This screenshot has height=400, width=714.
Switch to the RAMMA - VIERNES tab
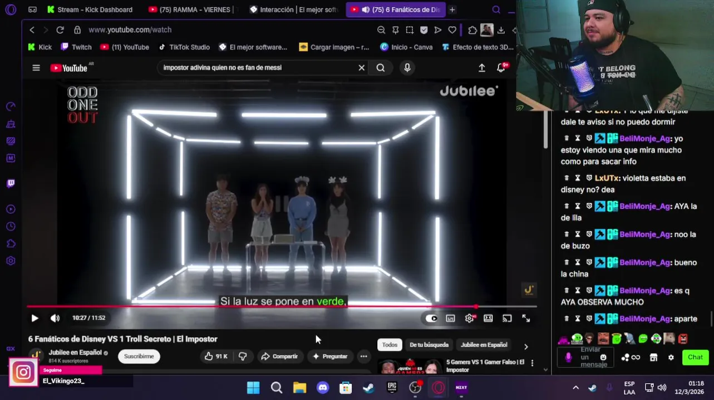coord(193,9)
